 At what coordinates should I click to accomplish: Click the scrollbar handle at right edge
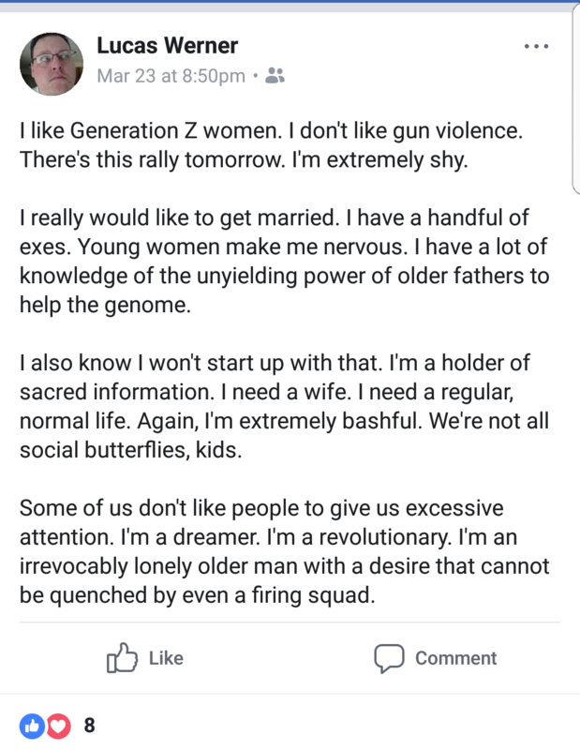pos(576,98)
